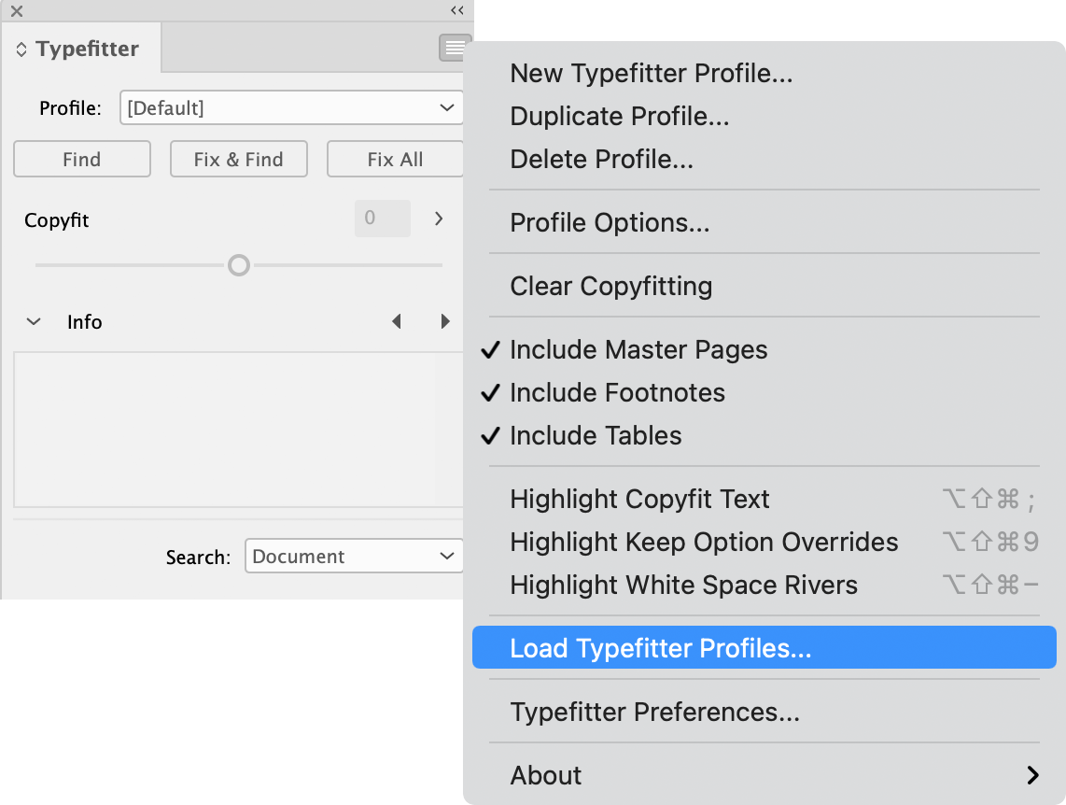Collapse the panel with double-chevron icon
This screenshot has height=805, width=1066.
click(x=456, y=10)
